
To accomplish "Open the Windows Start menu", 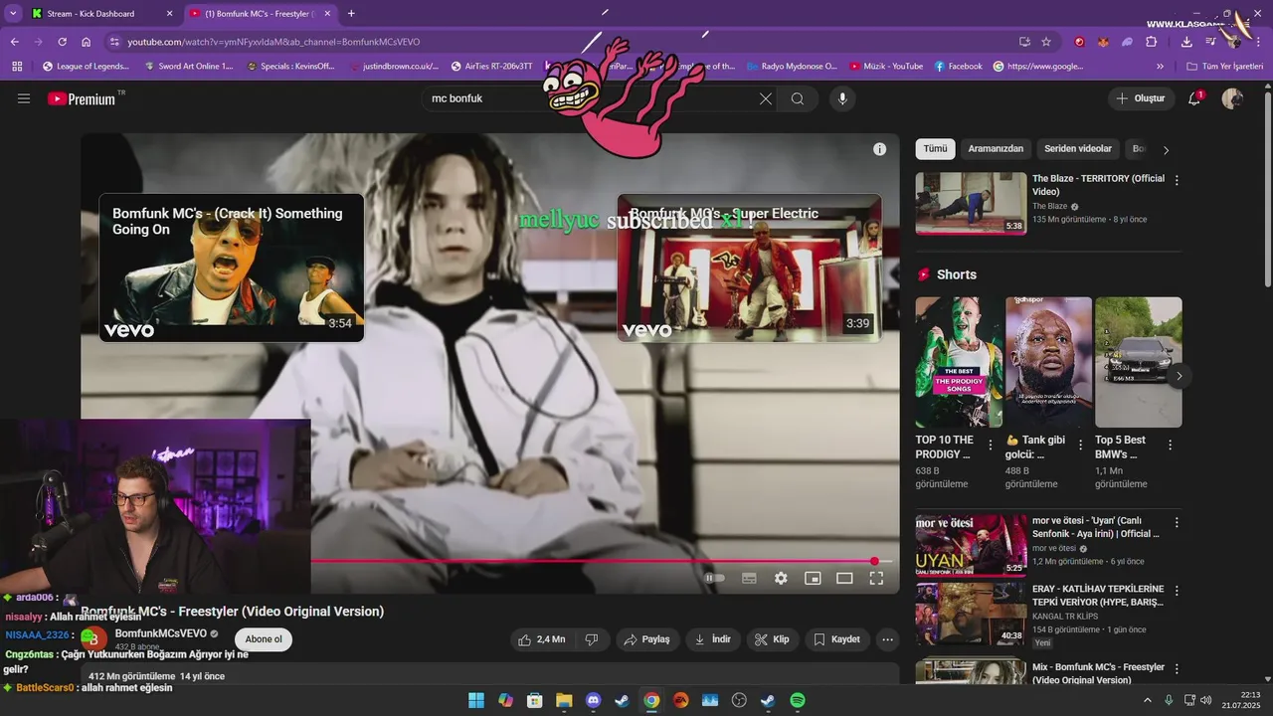I will point(476,700).
